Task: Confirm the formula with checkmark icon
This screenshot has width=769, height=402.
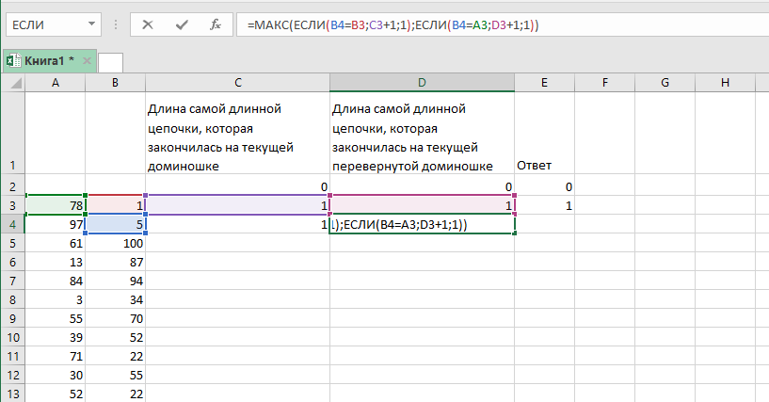Action: coord(181,25)
